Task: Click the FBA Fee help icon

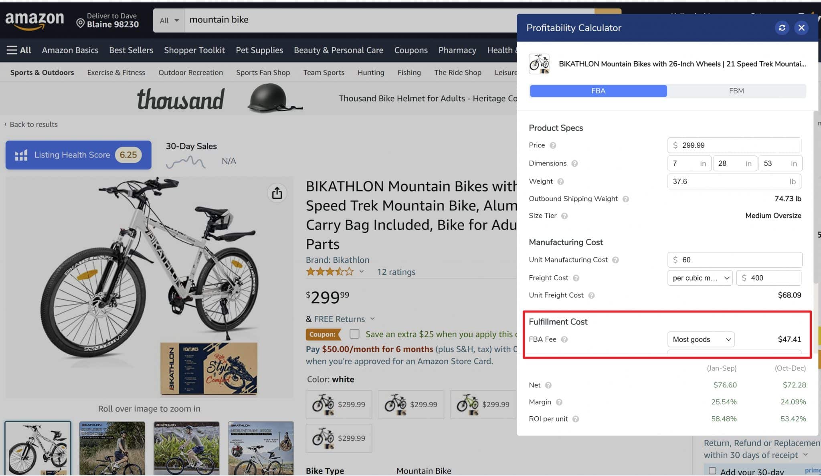Action: [x=564, y=339]
